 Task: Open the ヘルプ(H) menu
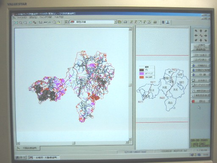click(59, 17)
